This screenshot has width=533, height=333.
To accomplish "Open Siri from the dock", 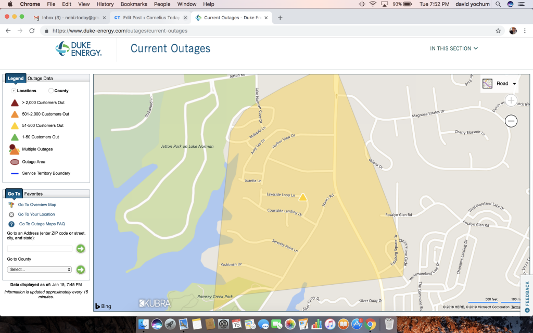I will 157,324.
